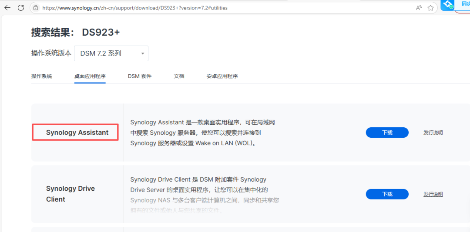Click the 同步 button at top right
The width and height of the screenshot is (470, 232).
tap(464, 4)
